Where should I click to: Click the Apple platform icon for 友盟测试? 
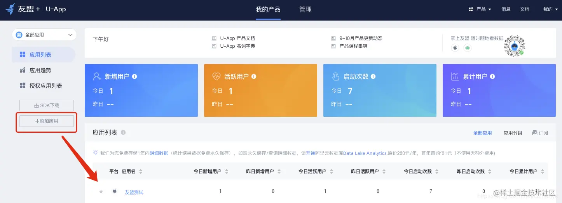(115, 191)
